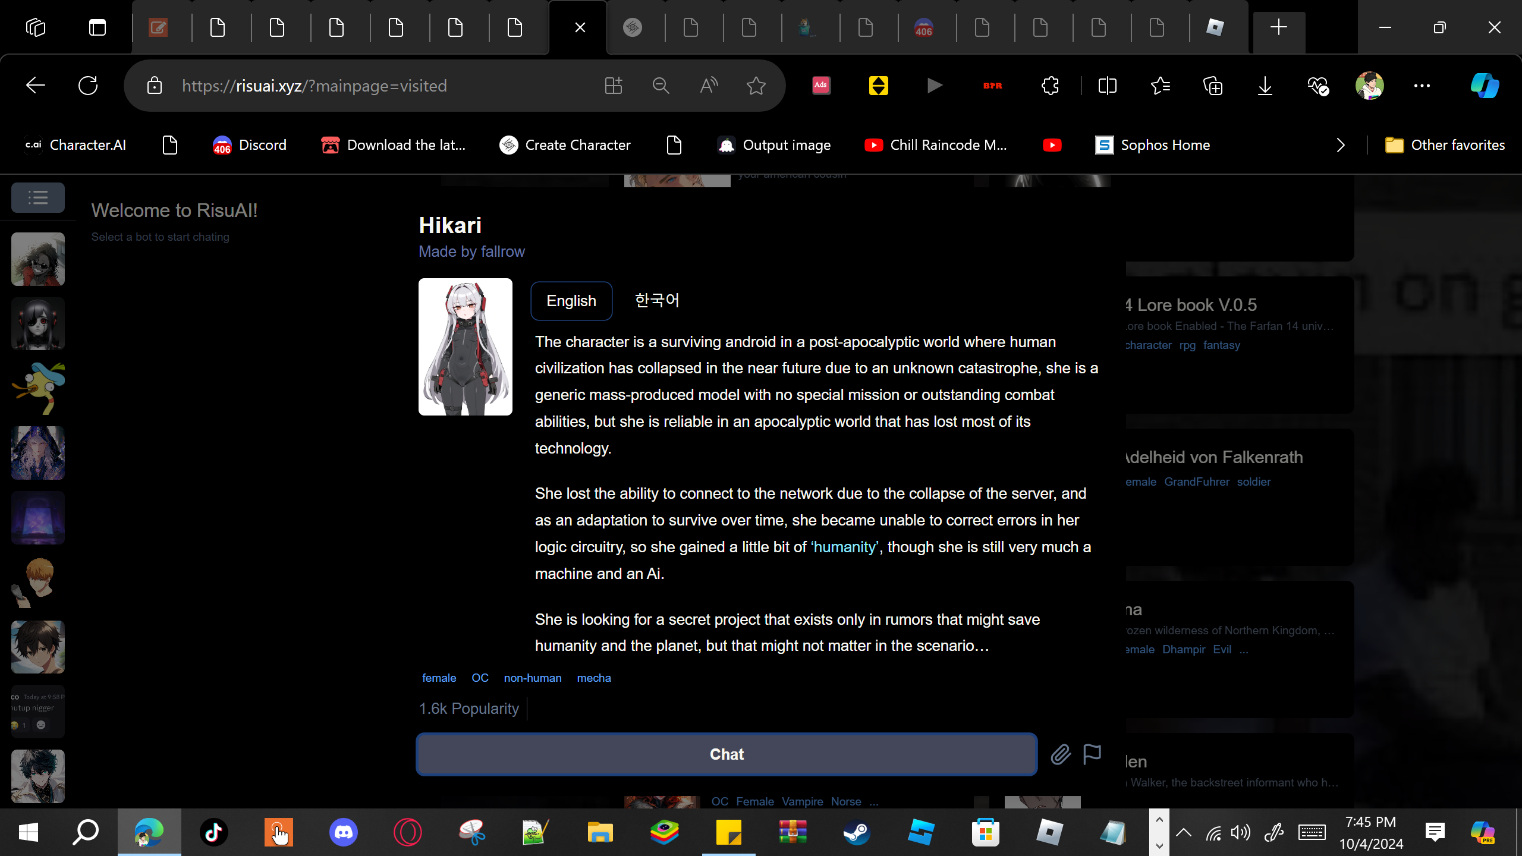
Task: Open the Windows Start menu
Action: (29, 832)
